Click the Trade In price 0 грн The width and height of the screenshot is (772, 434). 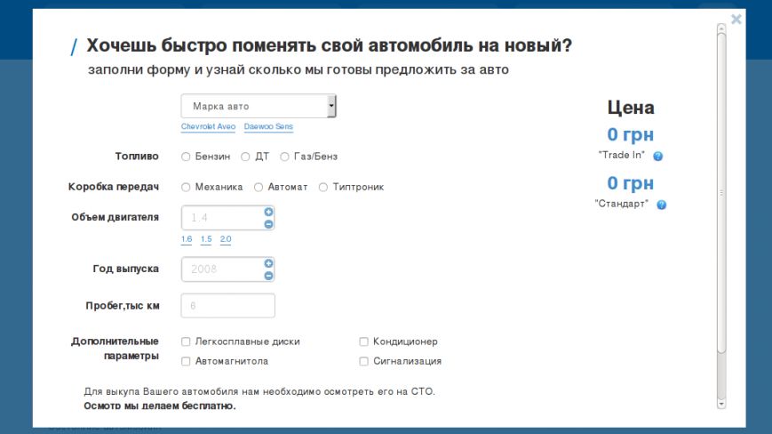(630, 134)
